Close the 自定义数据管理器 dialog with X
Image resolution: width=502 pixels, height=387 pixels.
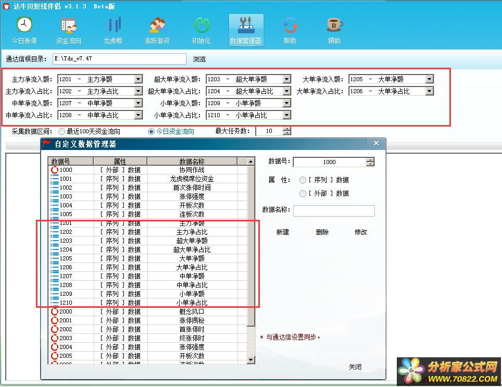click(376, 143)
